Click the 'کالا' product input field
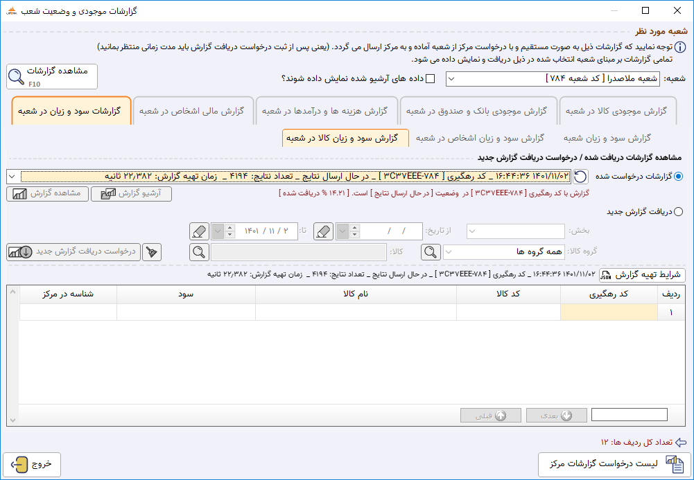The width and height of the screenshot is (694, 480). (299, 252)
